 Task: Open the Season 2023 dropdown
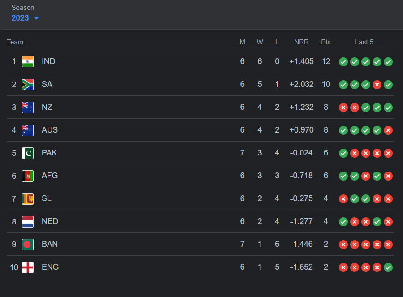click(25, 18)
